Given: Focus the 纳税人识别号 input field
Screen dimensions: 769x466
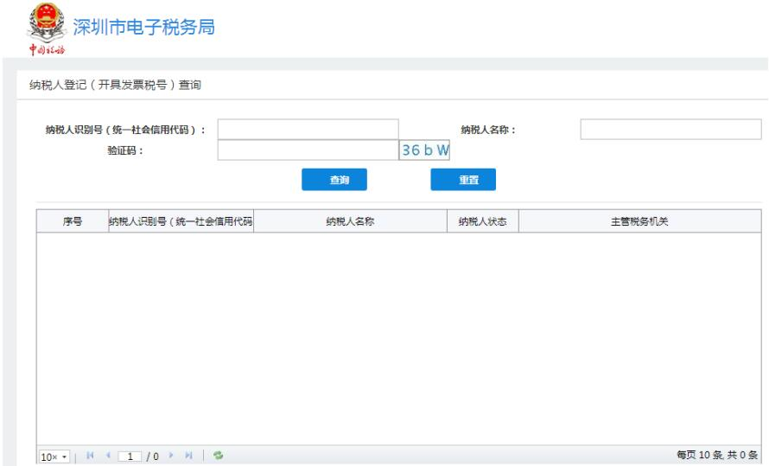Looking at the screenshot, I should click(x=308, y=130).
